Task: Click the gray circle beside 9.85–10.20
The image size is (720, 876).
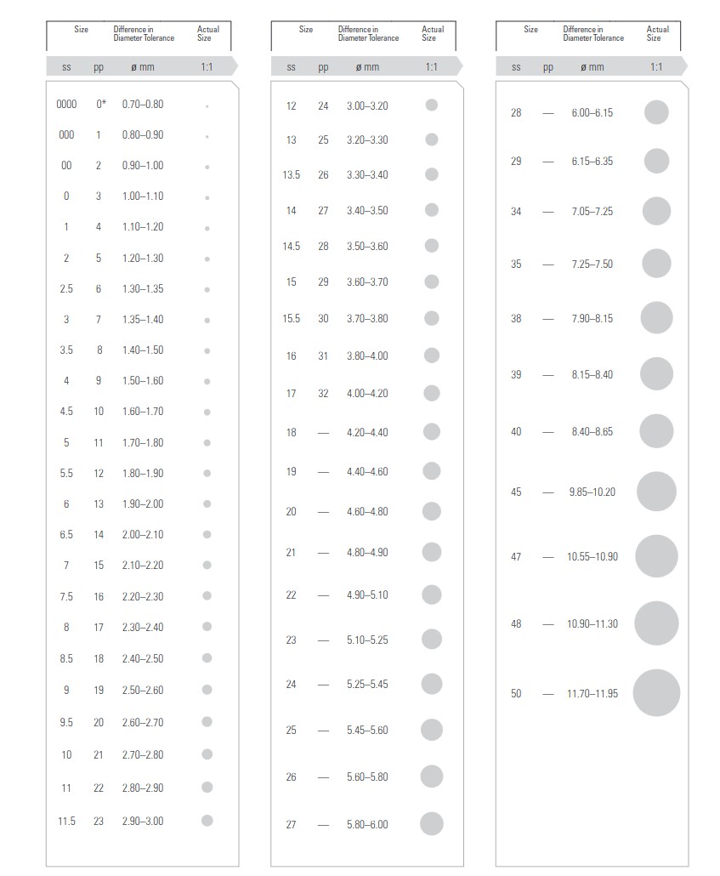Action: (656, 492)
